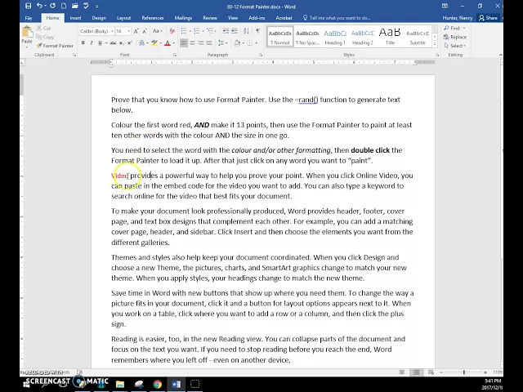Screen dimensions: 523x392
Task: Open the Change Case Aa dropdown
Action: point(158,31)
